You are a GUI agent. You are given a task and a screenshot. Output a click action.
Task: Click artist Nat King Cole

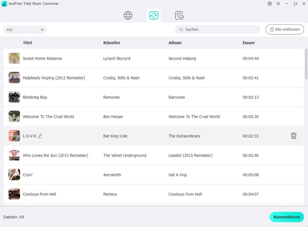pyautogui.click(x=115, y=136)
